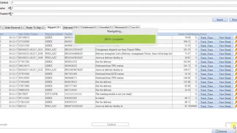
Task: Select the 'In transit' status cell
Action: click(134, 98)
